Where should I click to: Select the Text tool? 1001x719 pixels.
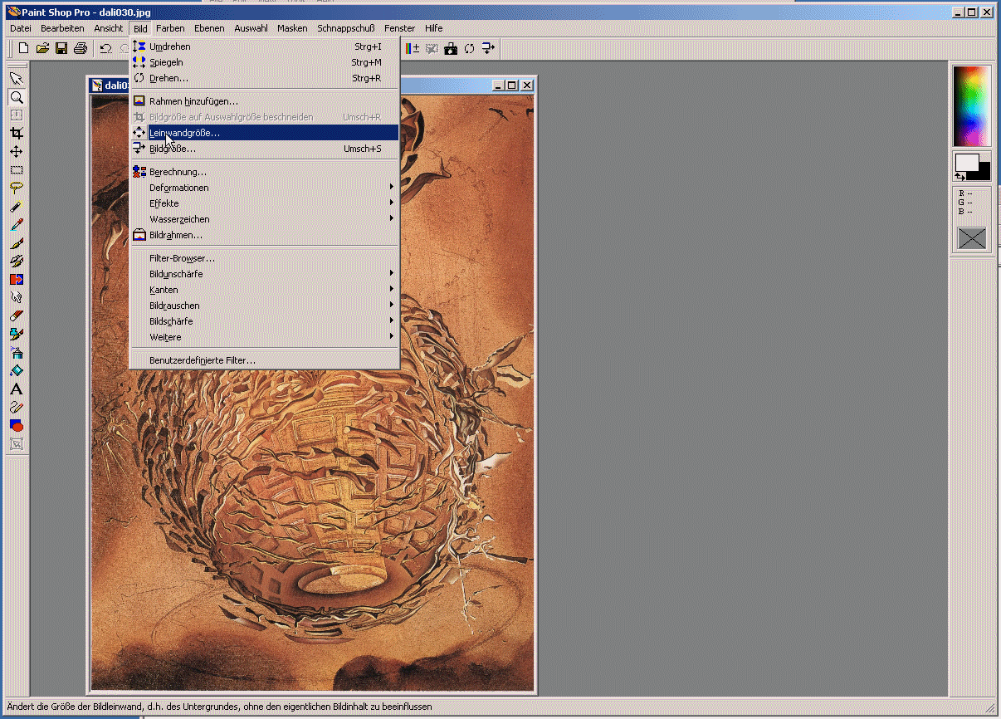click(16, 389)
